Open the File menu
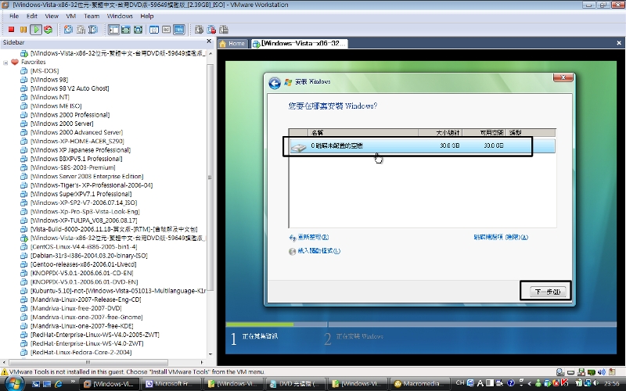The image size is (626, 391). 14,16
